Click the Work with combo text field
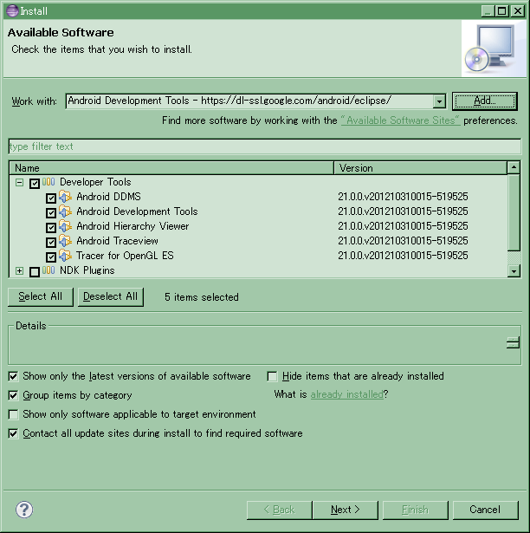 point(249,101)
